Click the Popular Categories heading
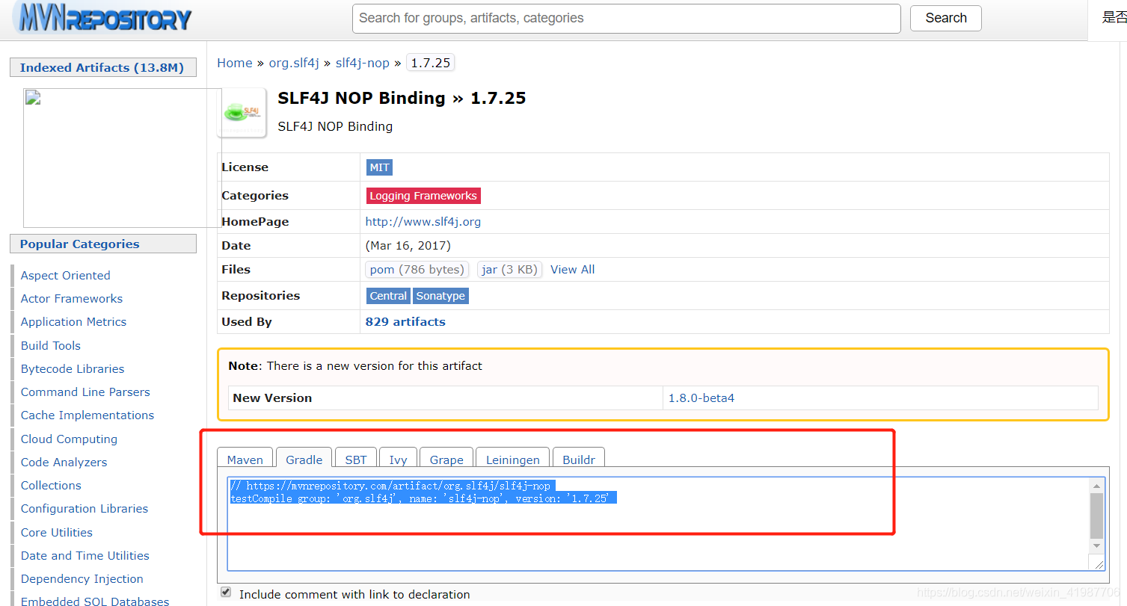The image size is (1127, 606). 103,244
